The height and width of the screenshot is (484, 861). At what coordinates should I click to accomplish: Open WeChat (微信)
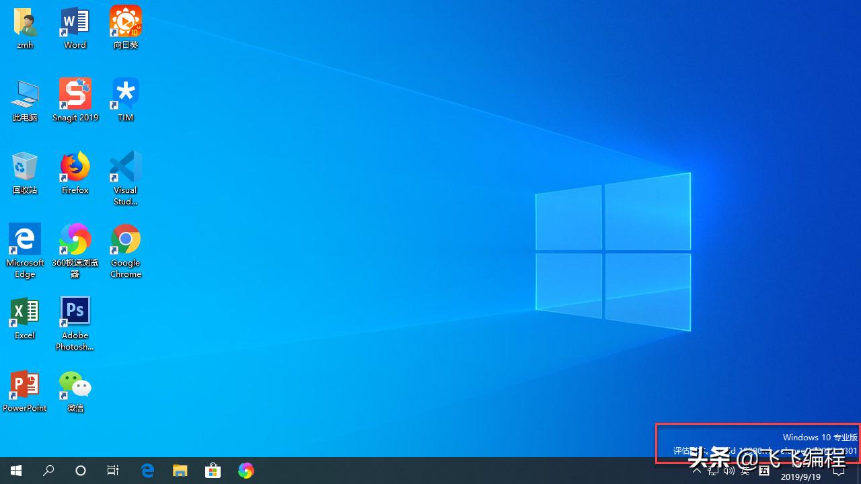point(75,383)
